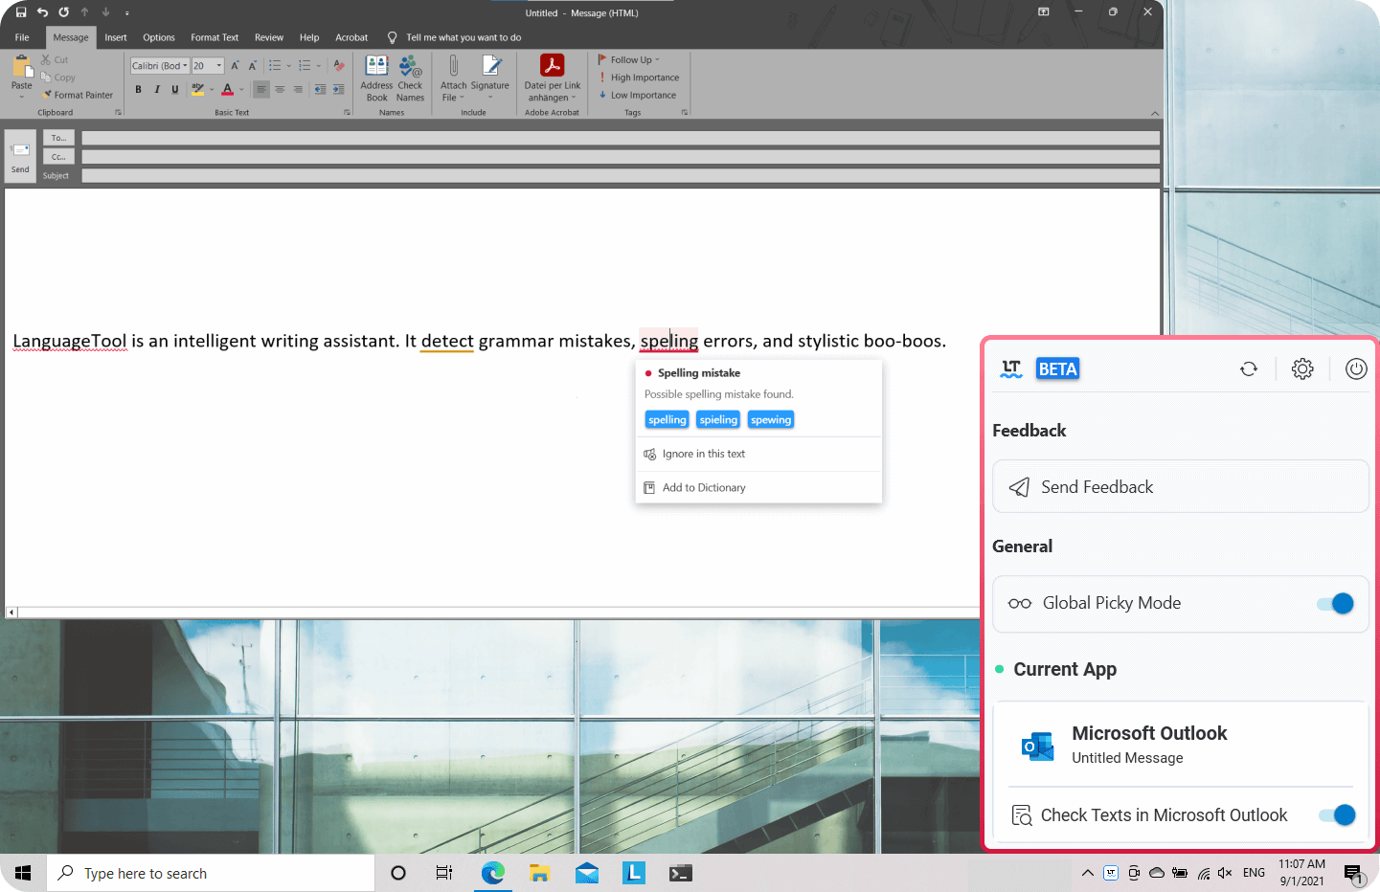Clear all formatting eraser icon
This screenshot has height=892, width=1380.
[338, 65]
